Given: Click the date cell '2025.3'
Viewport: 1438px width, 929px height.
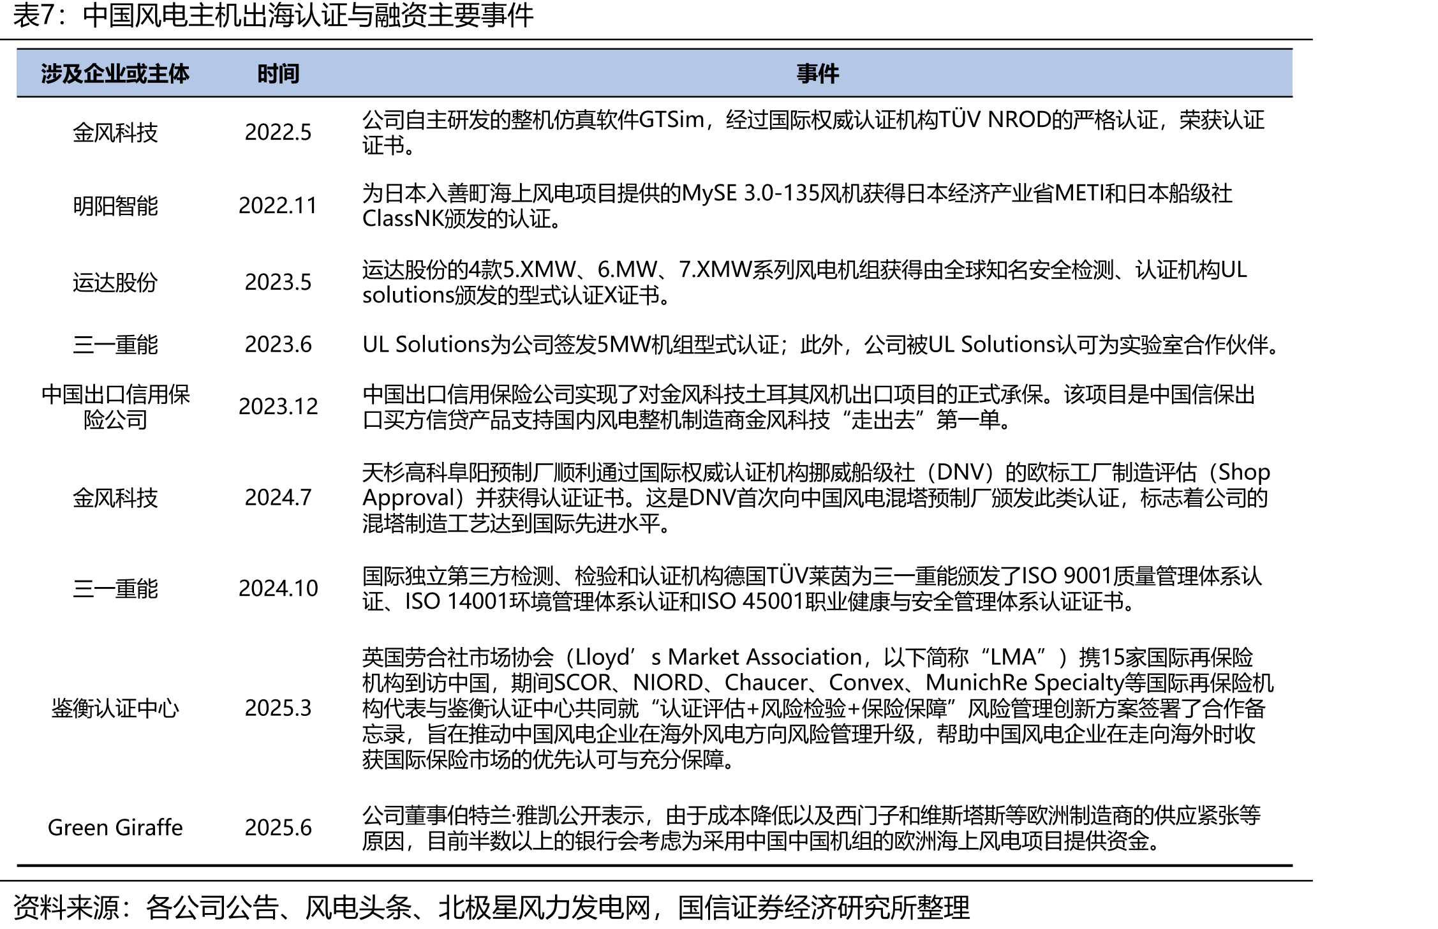Looking at the screenshot, I should pyautogui.click(x=278, y=708).
